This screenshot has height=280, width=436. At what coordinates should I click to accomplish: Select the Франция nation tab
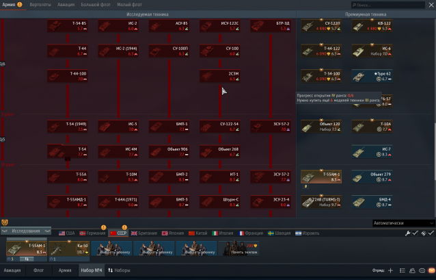pos(251,233)
